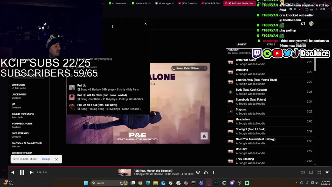
Task: Switch to the UP NEXT tab
Action: click(241, 44)
